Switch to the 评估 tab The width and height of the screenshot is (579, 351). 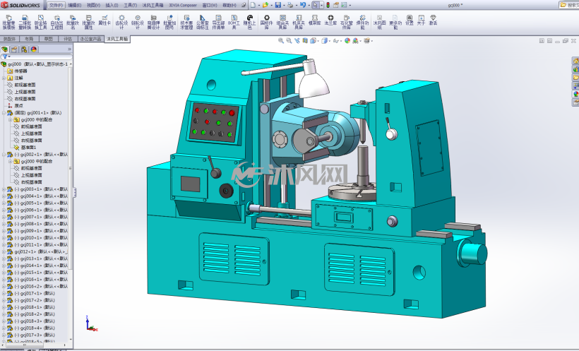(68, 39)
